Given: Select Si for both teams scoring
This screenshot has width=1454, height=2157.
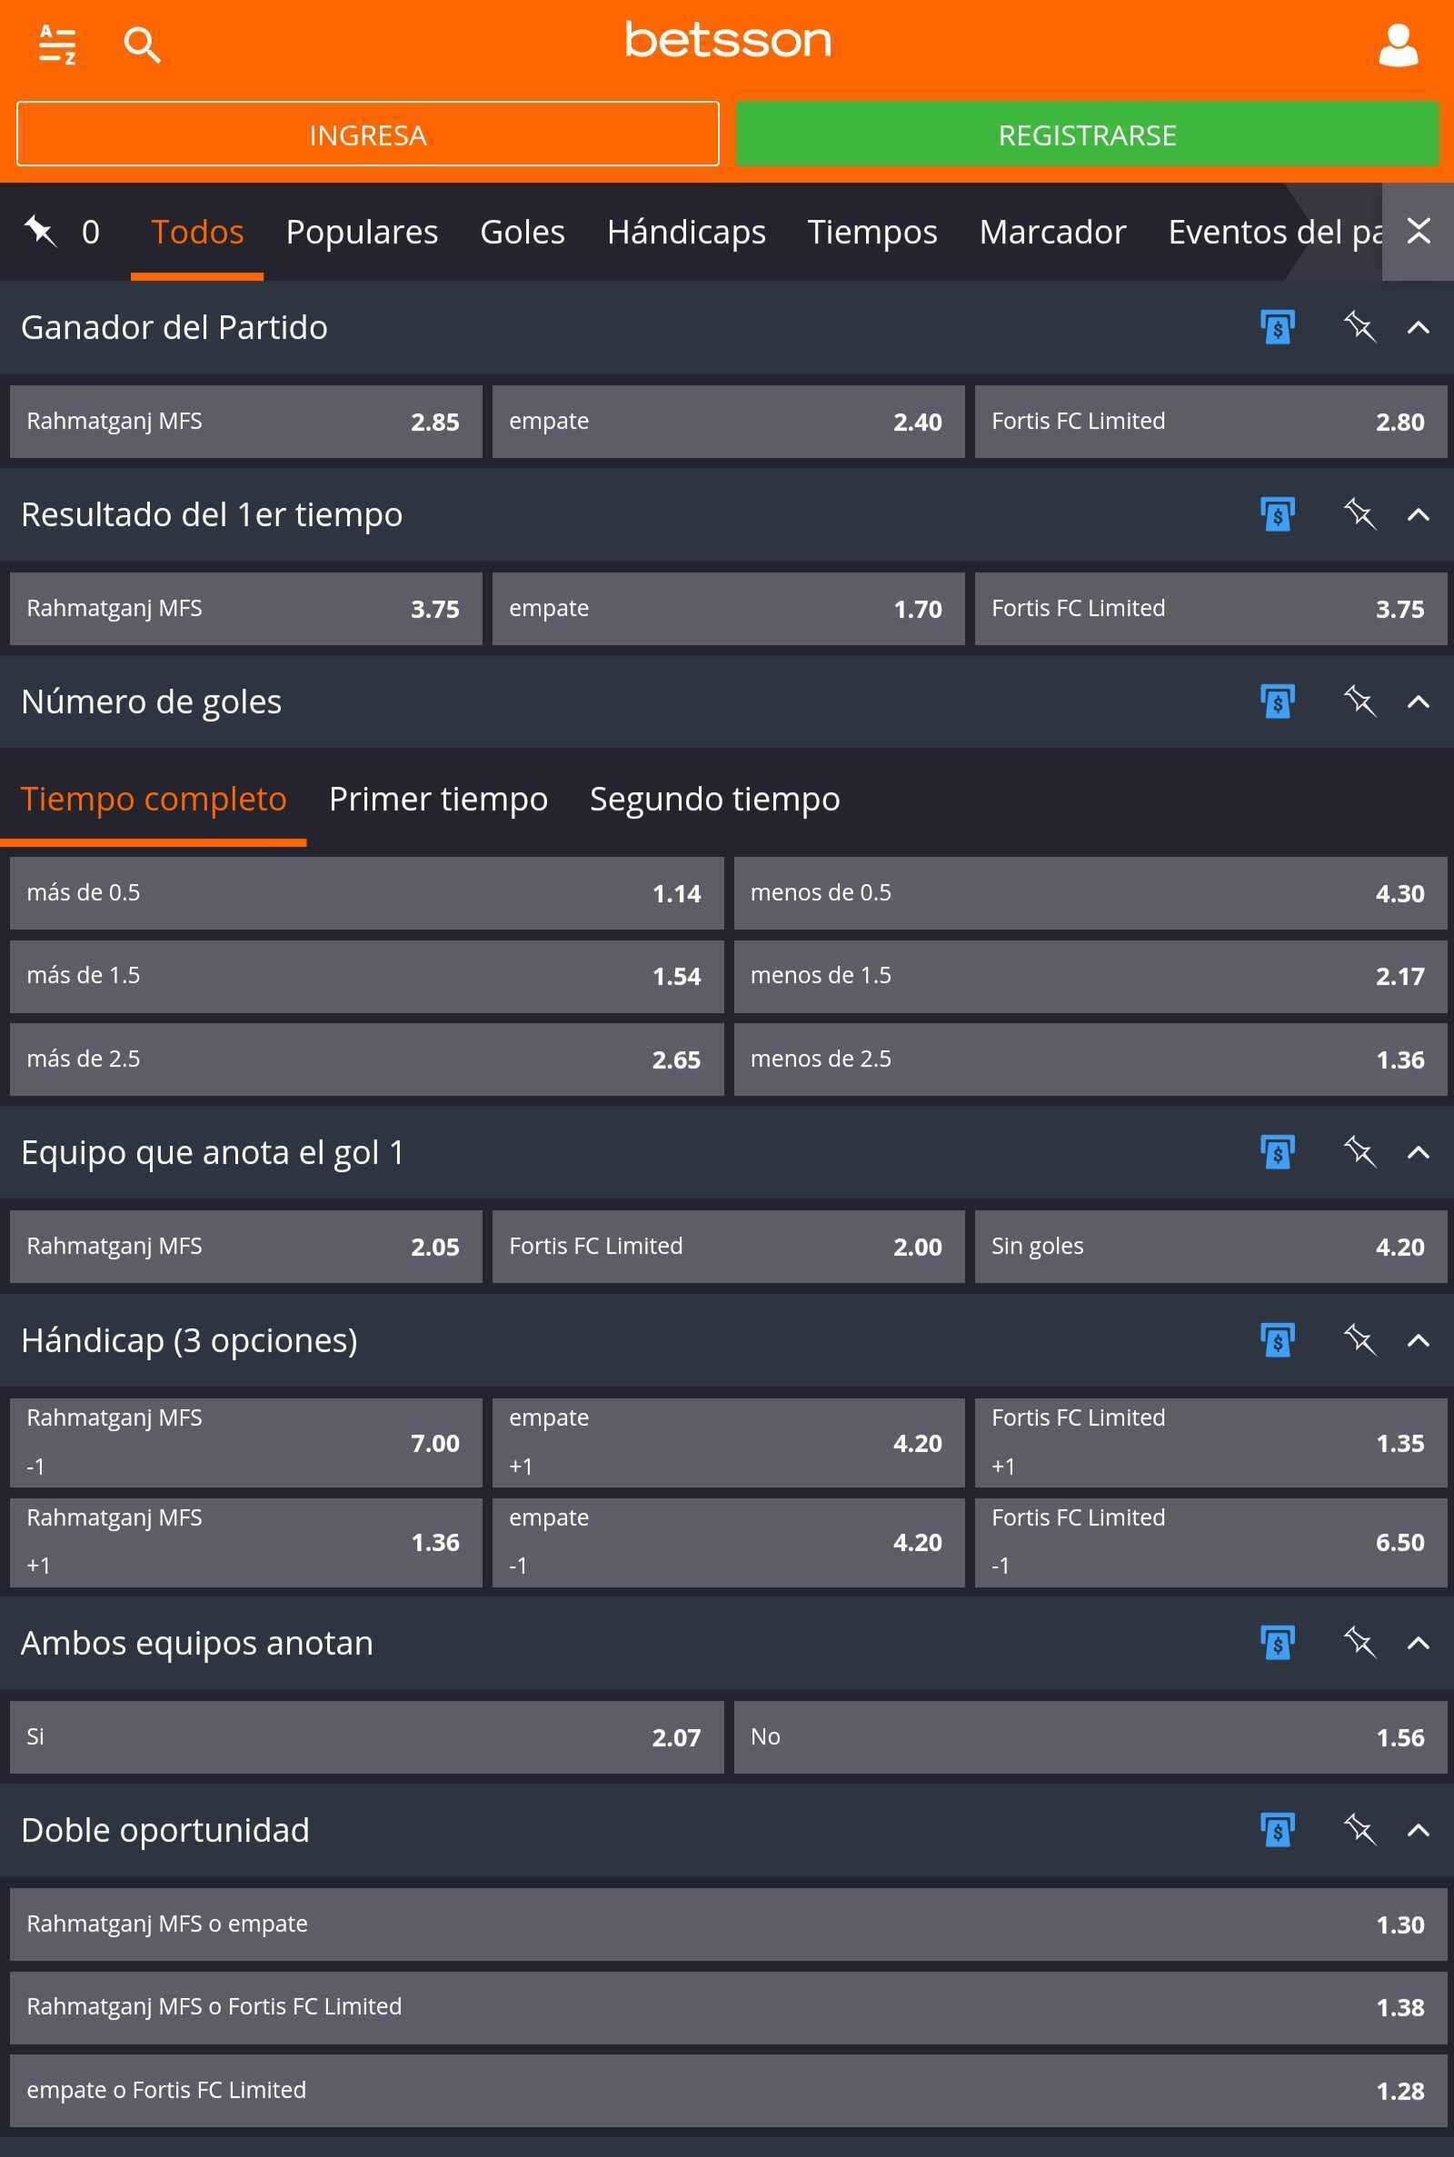Looking at the screenshot, I should pyautogui.click(x=366, y=1737).
